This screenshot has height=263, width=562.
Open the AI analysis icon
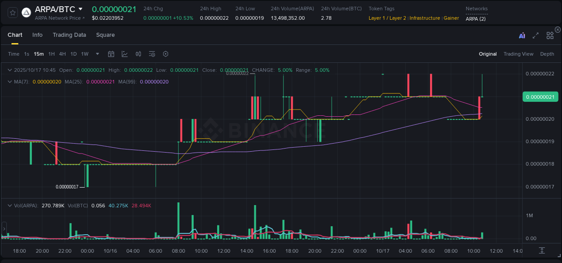click(522, 35)
